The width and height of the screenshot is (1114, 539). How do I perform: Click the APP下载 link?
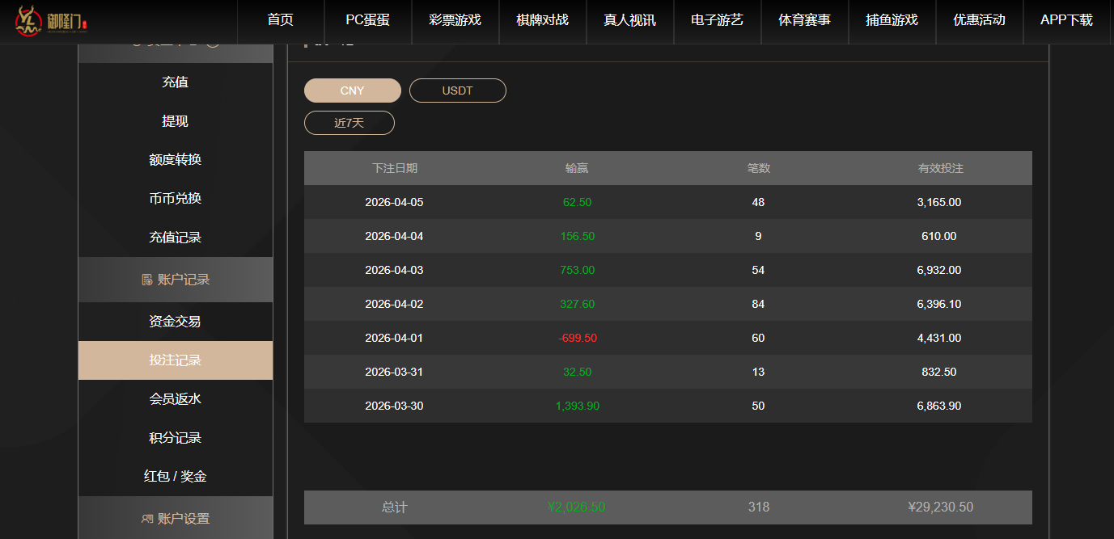tap(1067, 22)
